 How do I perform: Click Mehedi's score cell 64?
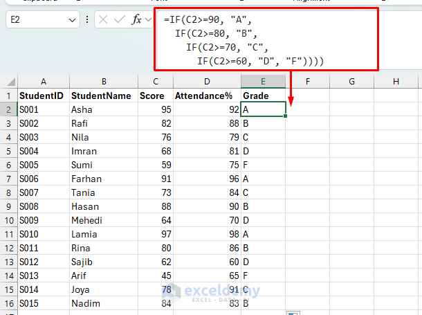[x=156, y=220]
